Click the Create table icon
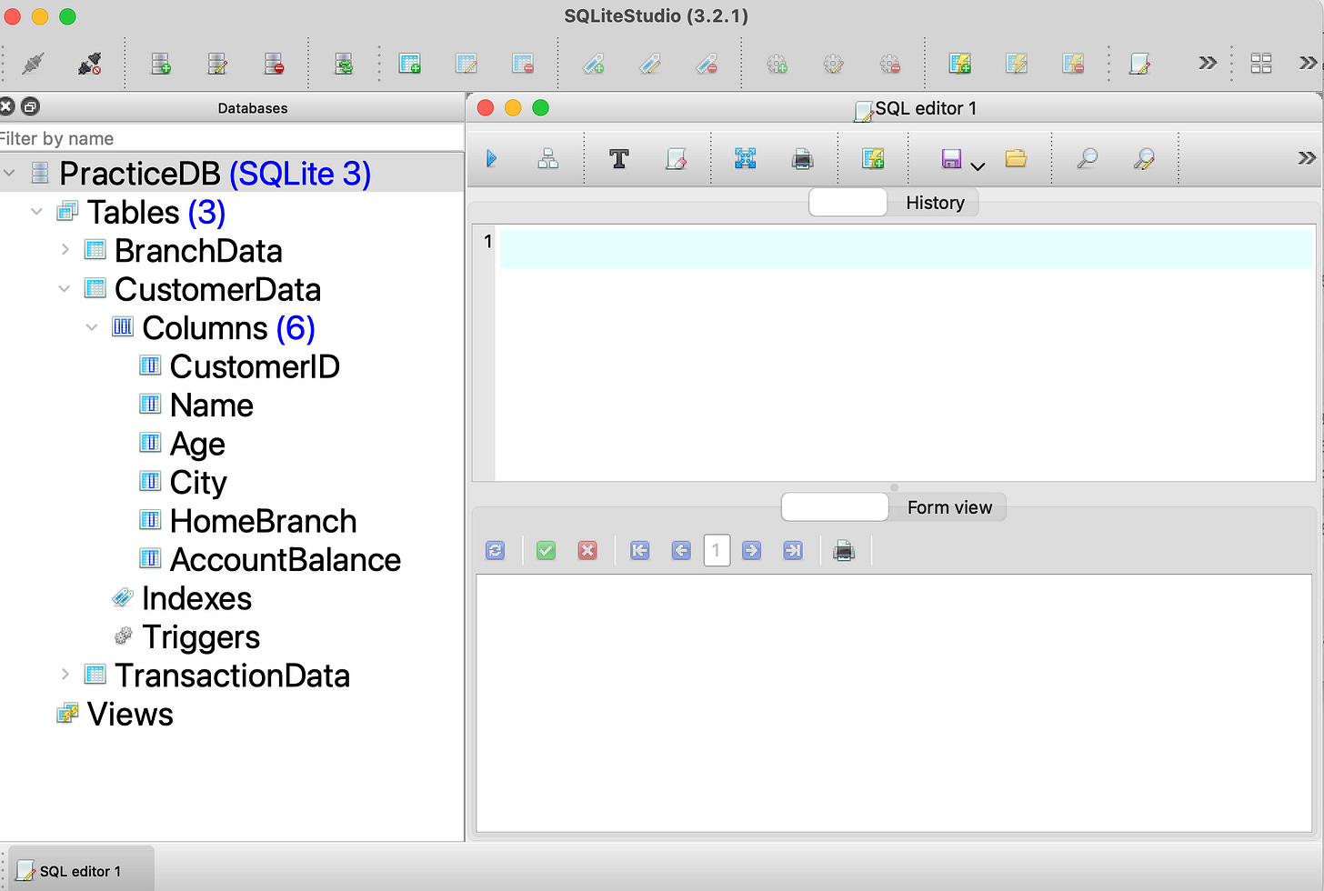Screen dimensions: 1324x891 410,64
